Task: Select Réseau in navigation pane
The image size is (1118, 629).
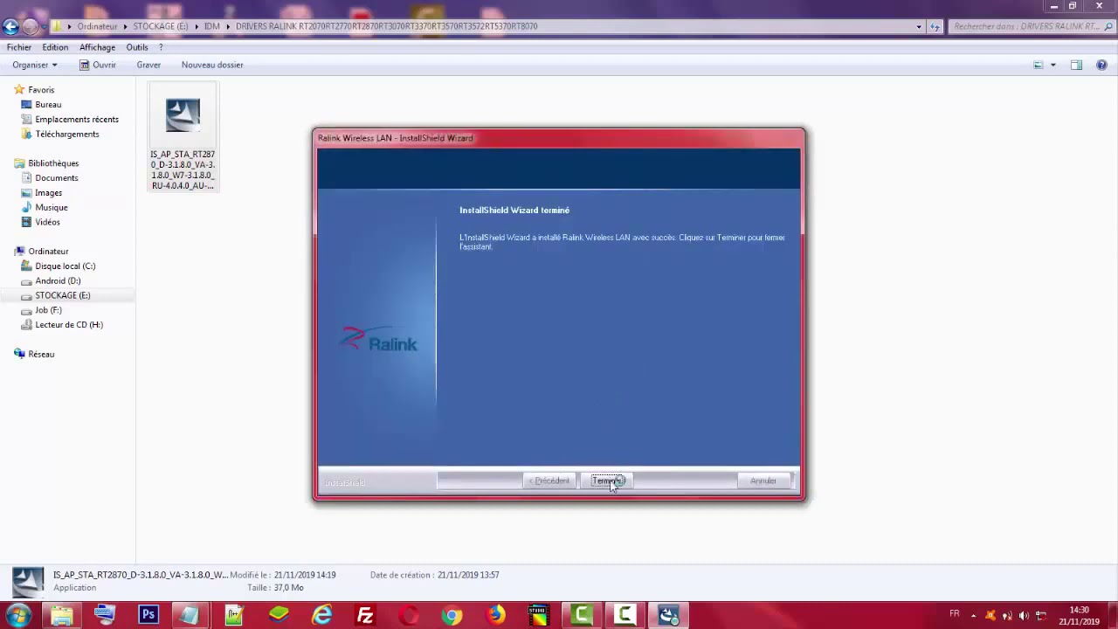Action: (x=41, y=355)
